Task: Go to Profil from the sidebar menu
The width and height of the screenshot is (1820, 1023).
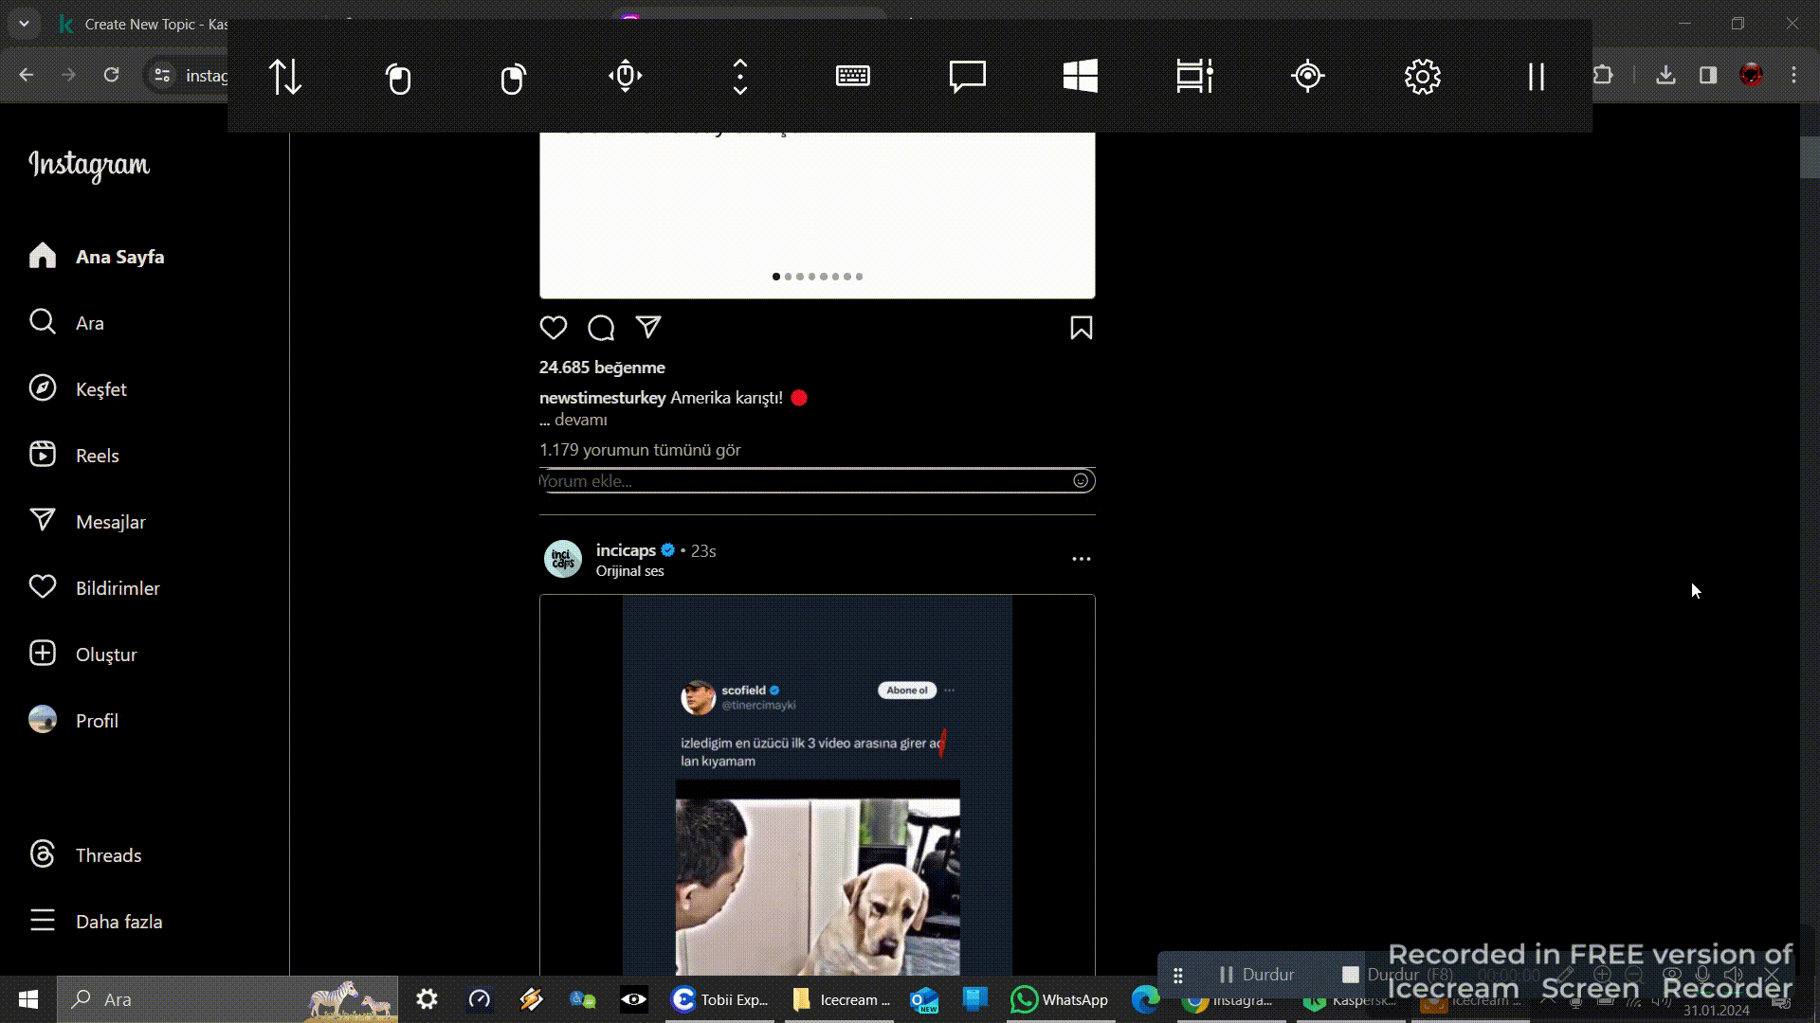Action: click(x=97, y=720)
